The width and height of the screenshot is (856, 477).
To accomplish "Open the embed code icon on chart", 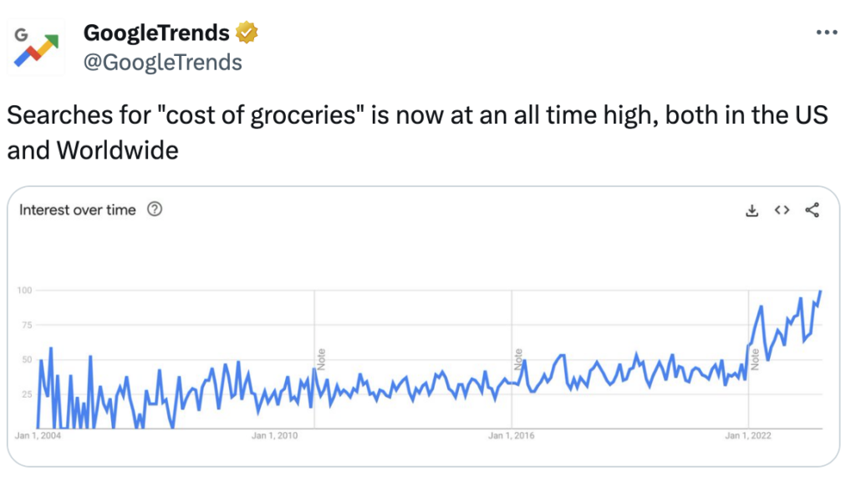I will (x=782, y=211).
